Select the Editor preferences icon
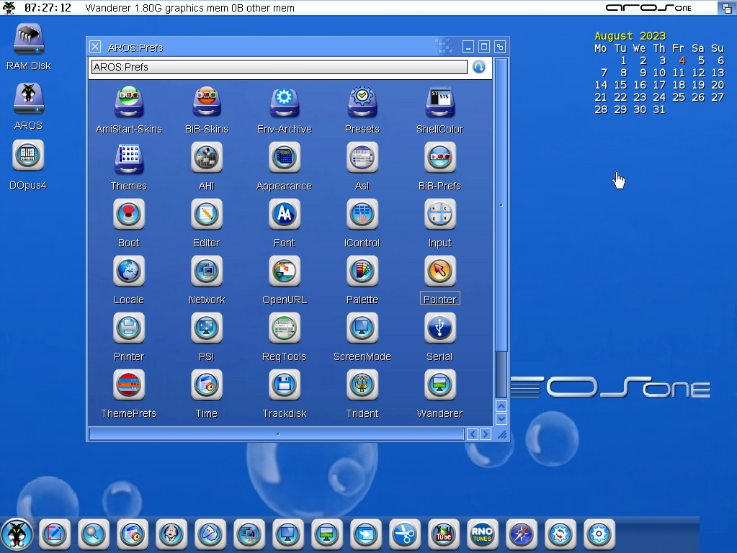Screen dimensions: 737x553 click(207, 215)
